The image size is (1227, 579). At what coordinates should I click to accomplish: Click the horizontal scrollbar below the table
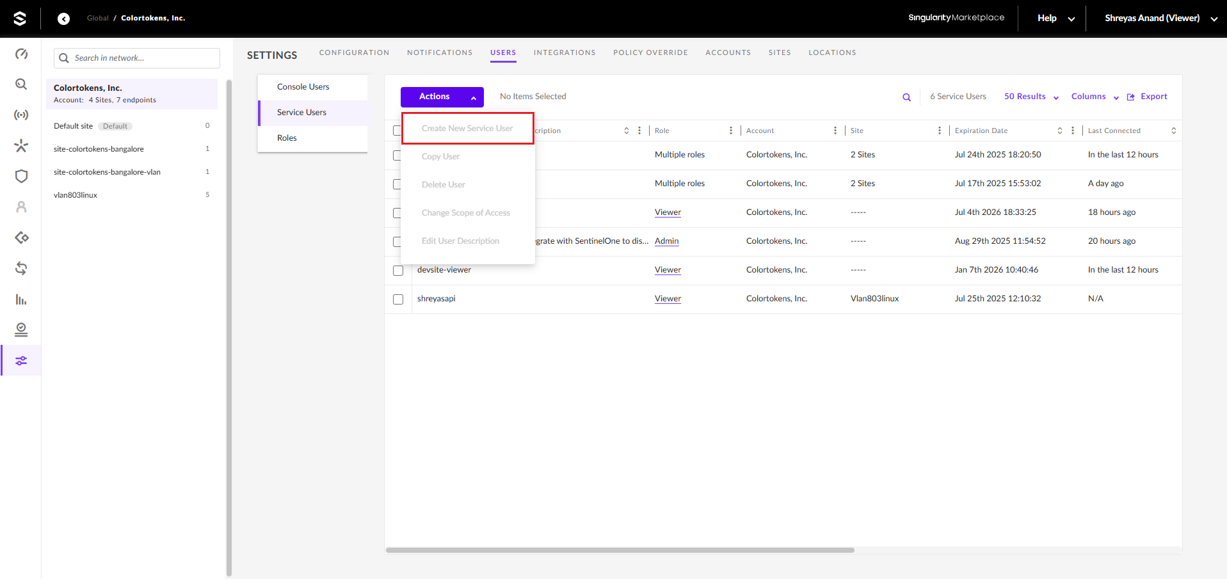click(620, 550)
